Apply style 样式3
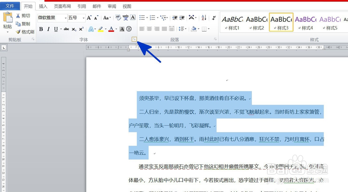 pyautogui.click(x=281, y=22)
